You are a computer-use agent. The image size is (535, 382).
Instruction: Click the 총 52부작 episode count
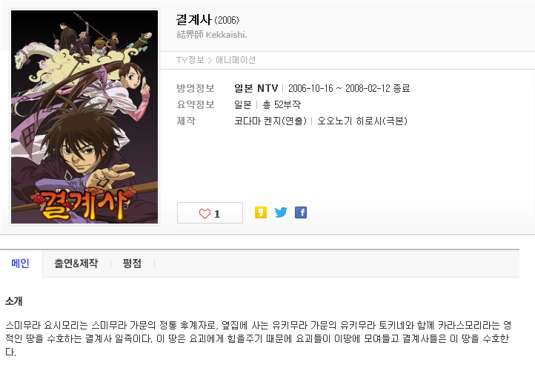pos(282,104)
